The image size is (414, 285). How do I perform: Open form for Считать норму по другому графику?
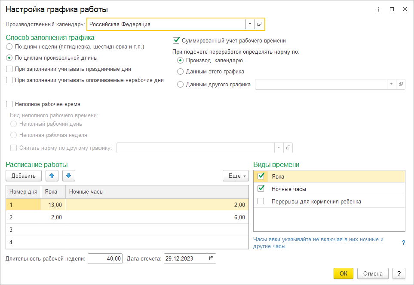(288, 148)
